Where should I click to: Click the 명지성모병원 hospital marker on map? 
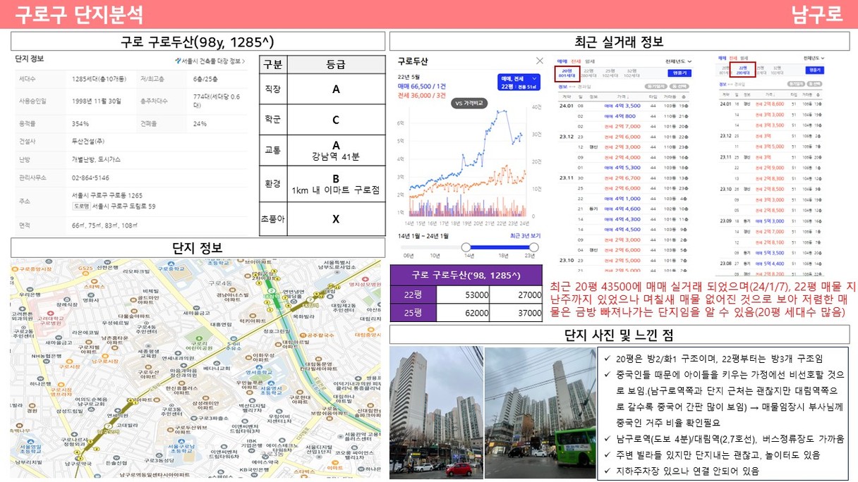[x=364, y=280]
